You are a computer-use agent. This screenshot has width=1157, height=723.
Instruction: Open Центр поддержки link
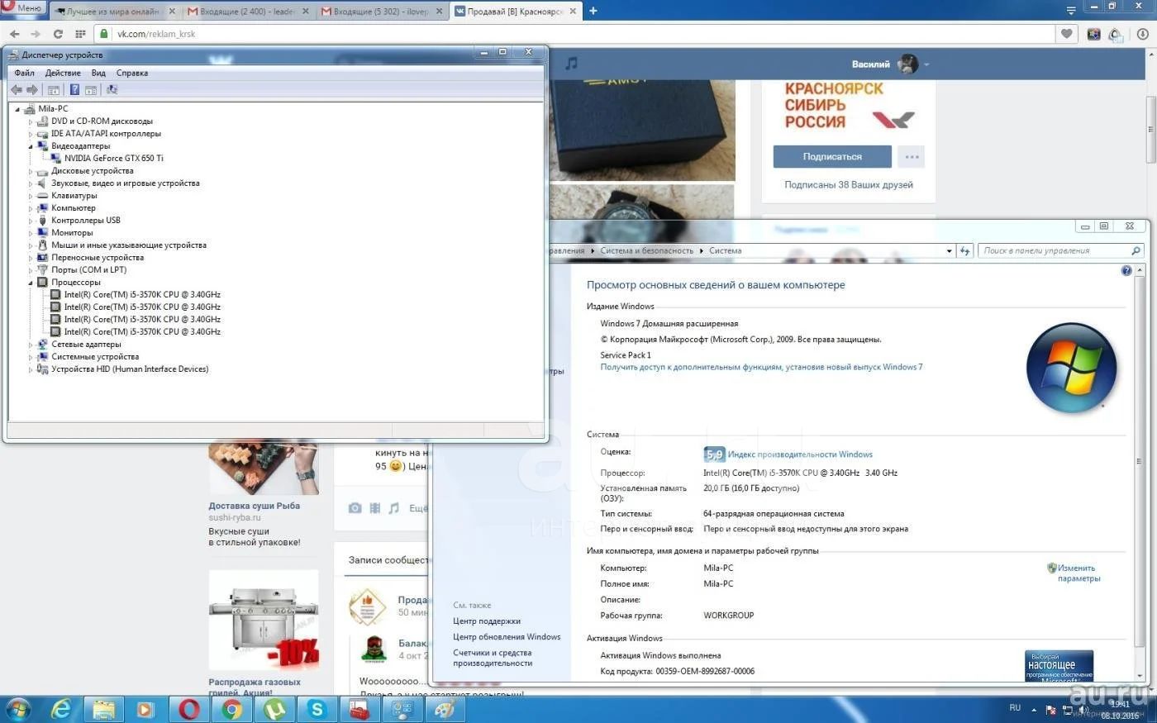(x=487, y=621)
